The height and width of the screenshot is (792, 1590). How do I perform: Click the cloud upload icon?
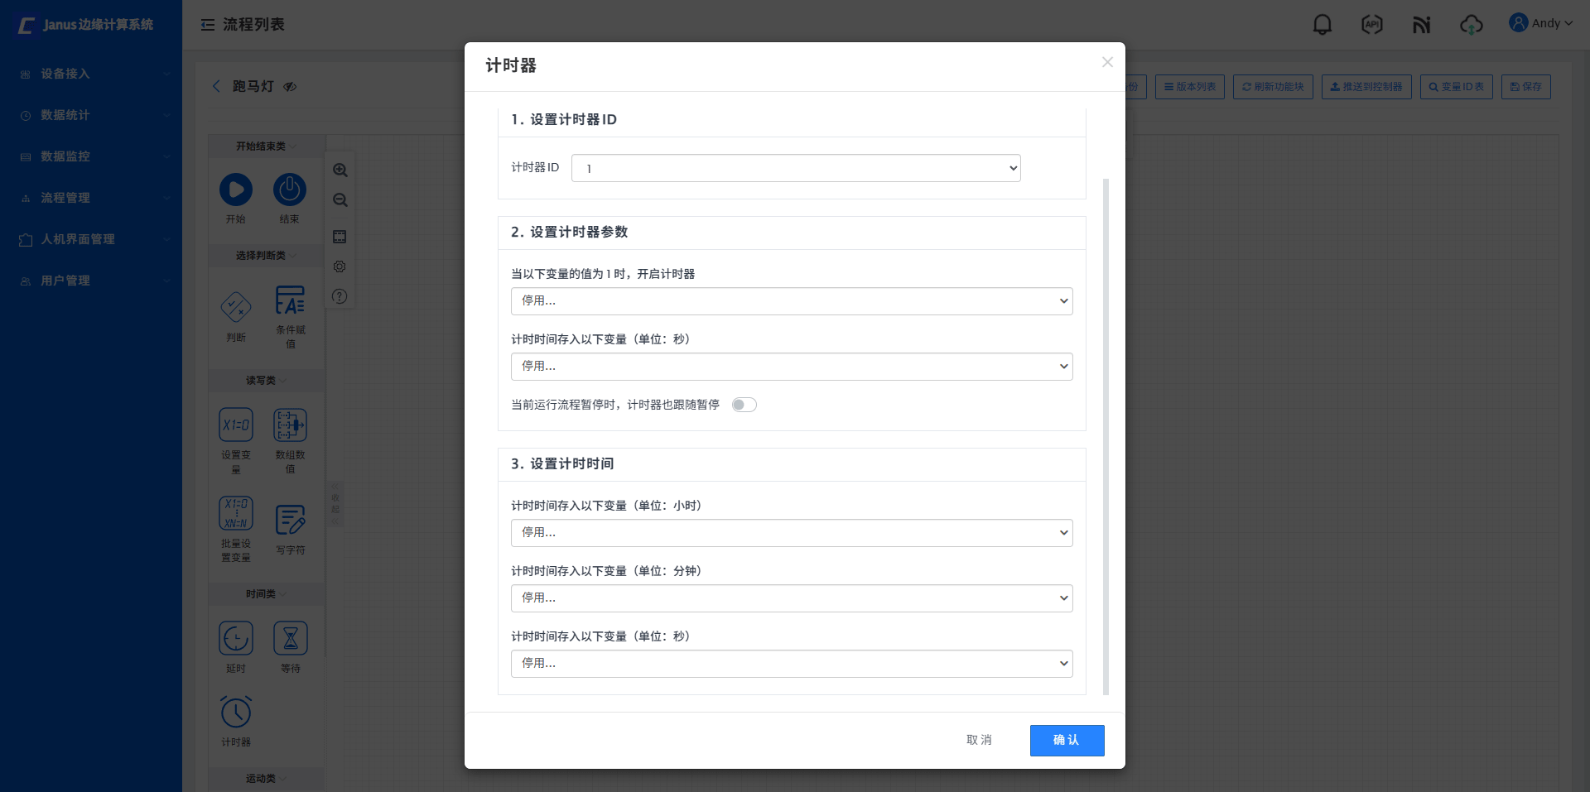click(1471, 25)
